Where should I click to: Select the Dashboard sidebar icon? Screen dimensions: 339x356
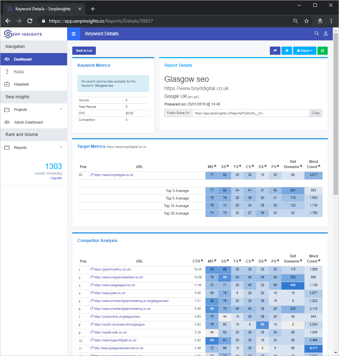(7, 59)
